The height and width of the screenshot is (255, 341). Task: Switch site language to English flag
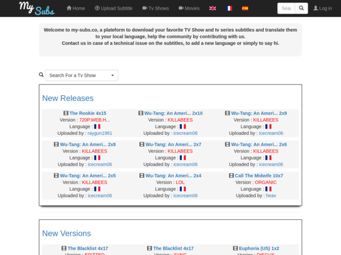(213, 8)
